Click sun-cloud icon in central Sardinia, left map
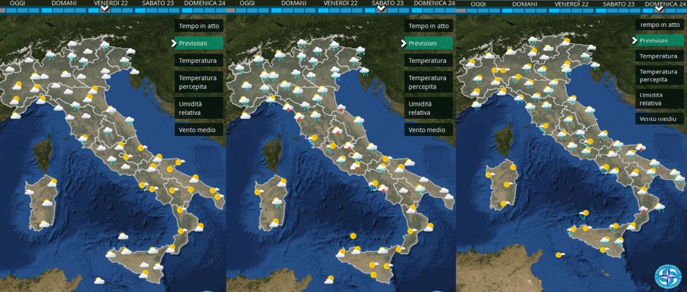The width and height of the screenshot is (687, 292). coord(47,202)
